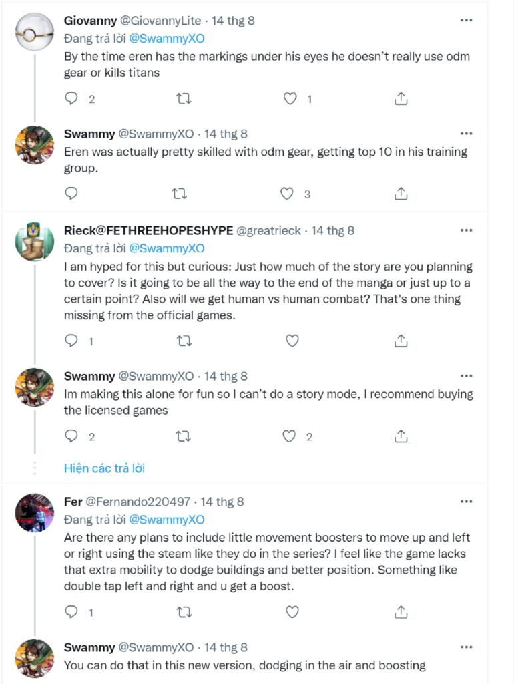514x684 pixels.
Task: Share Fer's tweet about movement boosters
Action: point(401,611)
